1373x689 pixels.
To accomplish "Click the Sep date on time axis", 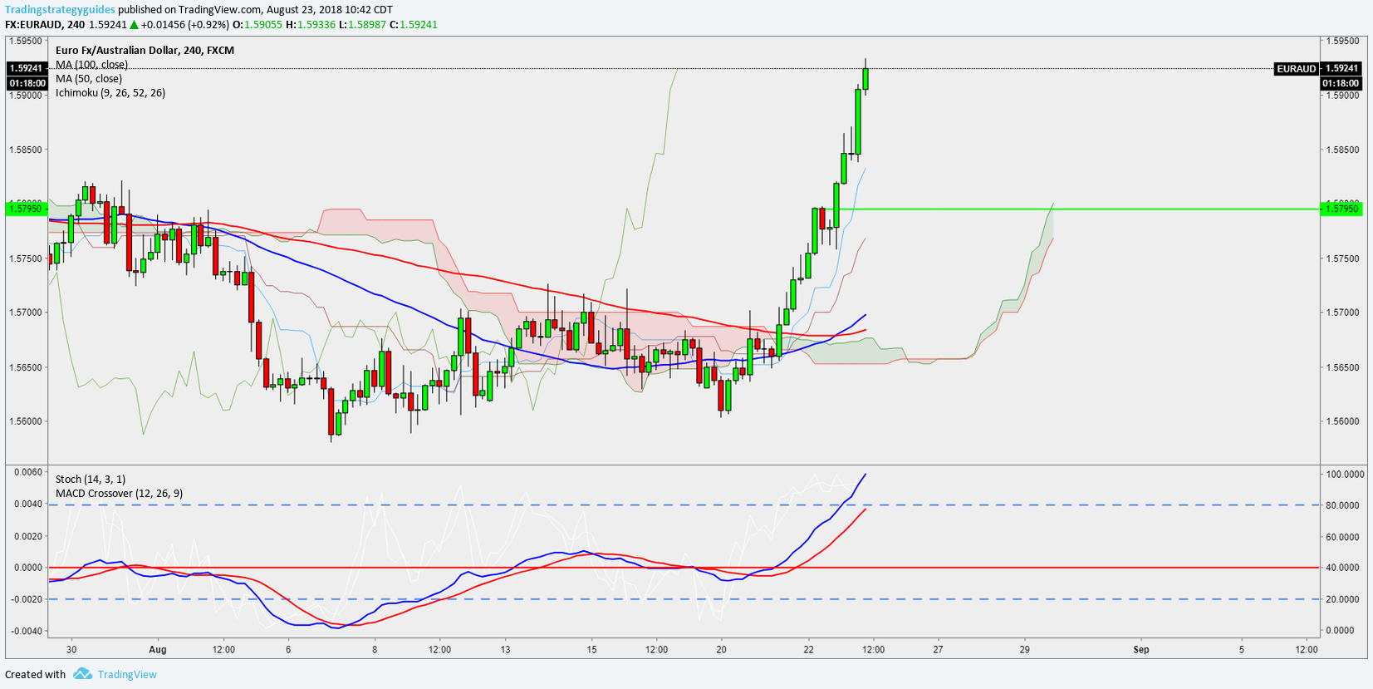I will (1141, 650).
